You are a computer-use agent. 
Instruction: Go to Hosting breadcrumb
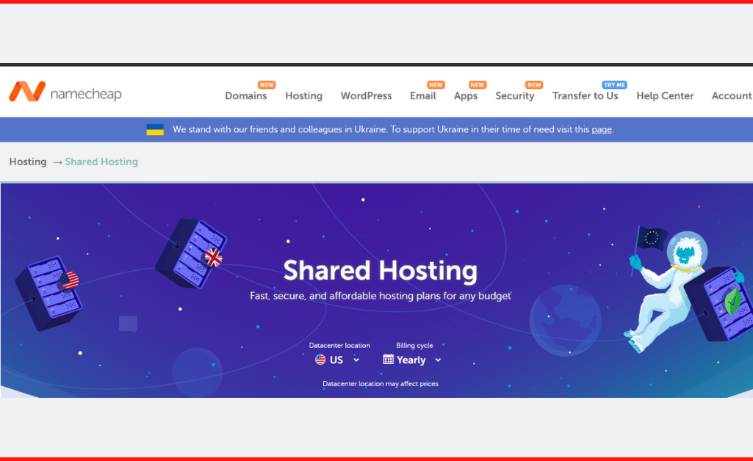pos(28,161)
